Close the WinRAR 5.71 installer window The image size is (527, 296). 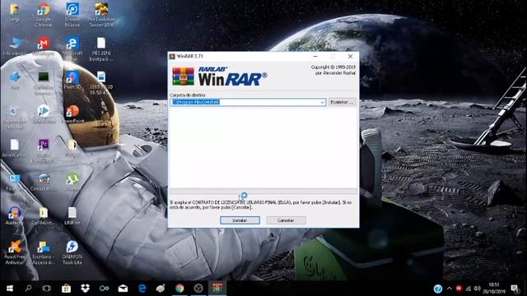pos(350,57)
